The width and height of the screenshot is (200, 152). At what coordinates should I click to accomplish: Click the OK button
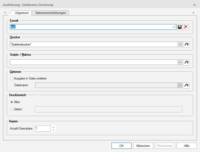(x=121, y=146)
